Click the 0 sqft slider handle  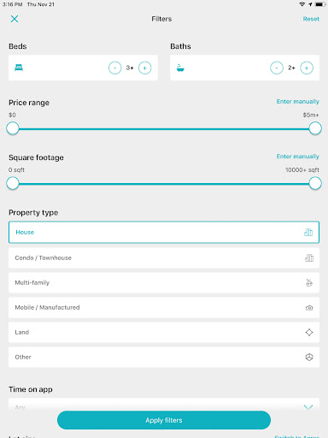pyautogui.click(x=13, y=183)
